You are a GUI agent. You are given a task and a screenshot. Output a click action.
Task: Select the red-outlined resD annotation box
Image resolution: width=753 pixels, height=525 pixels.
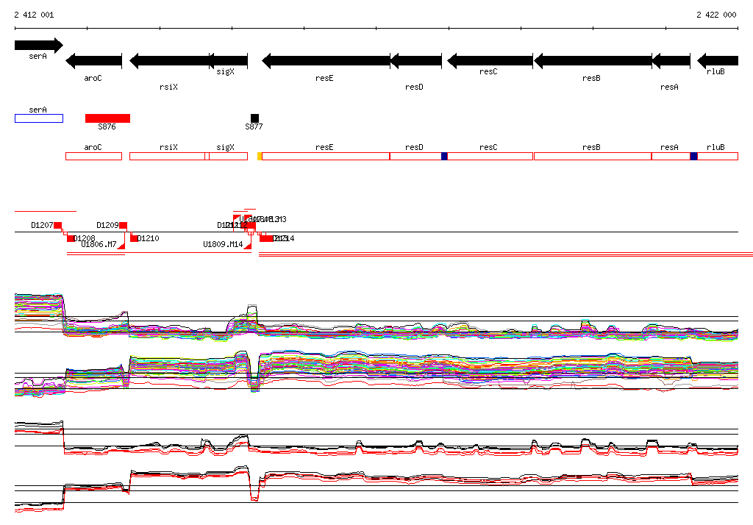click(x=416, y=156)
